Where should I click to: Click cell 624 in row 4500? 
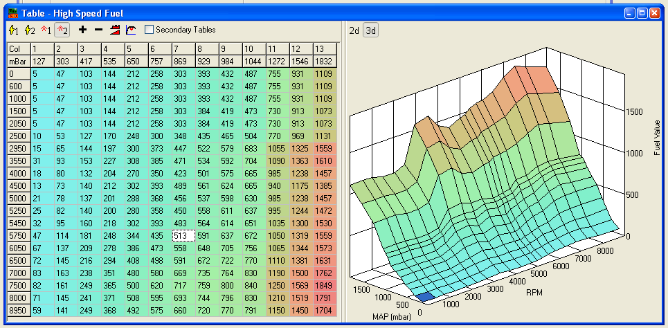[x=231, y=185]
